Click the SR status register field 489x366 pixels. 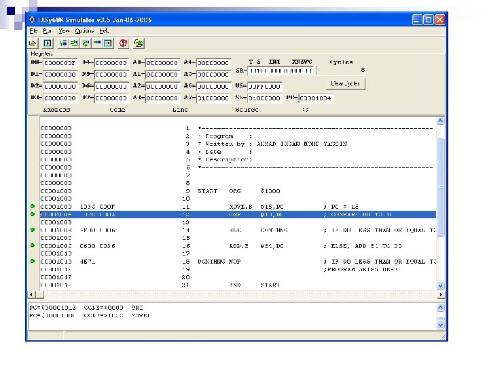282,71
